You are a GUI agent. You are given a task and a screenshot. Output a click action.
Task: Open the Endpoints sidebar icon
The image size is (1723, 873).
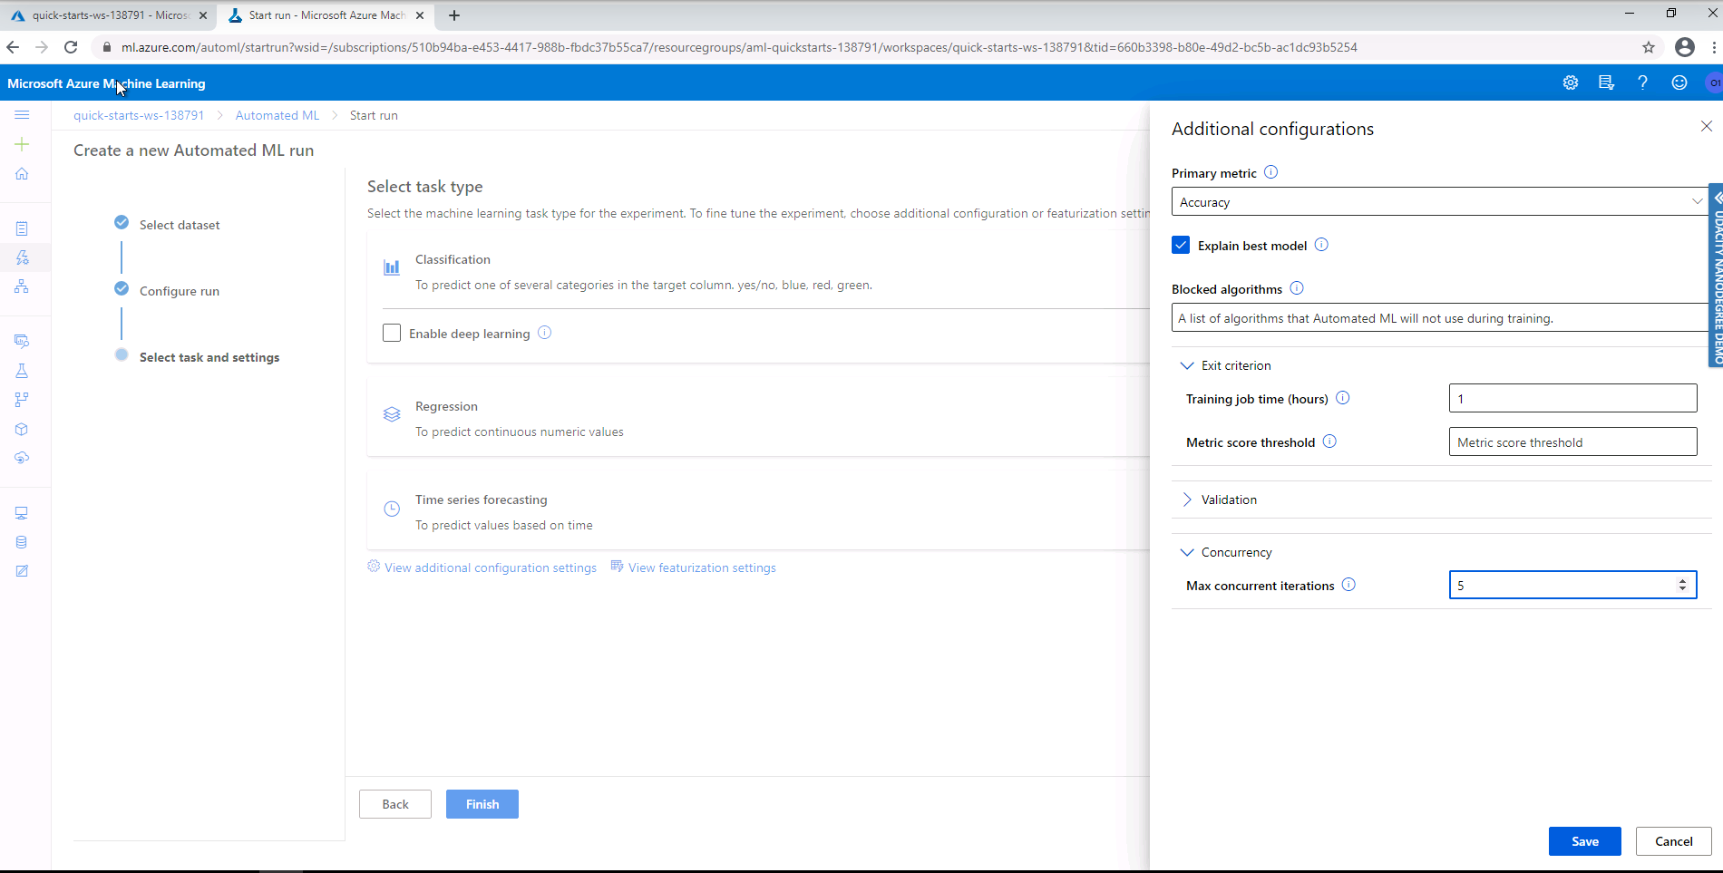[x=22, y=458]
